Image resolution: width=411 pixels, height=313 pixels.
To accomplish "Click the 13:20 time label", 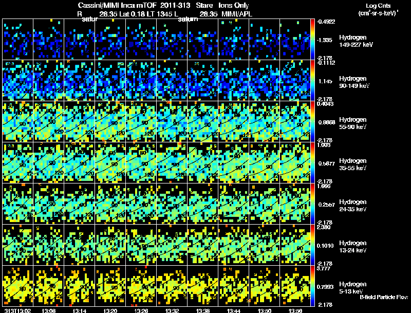I will click(x=110, y=310).
